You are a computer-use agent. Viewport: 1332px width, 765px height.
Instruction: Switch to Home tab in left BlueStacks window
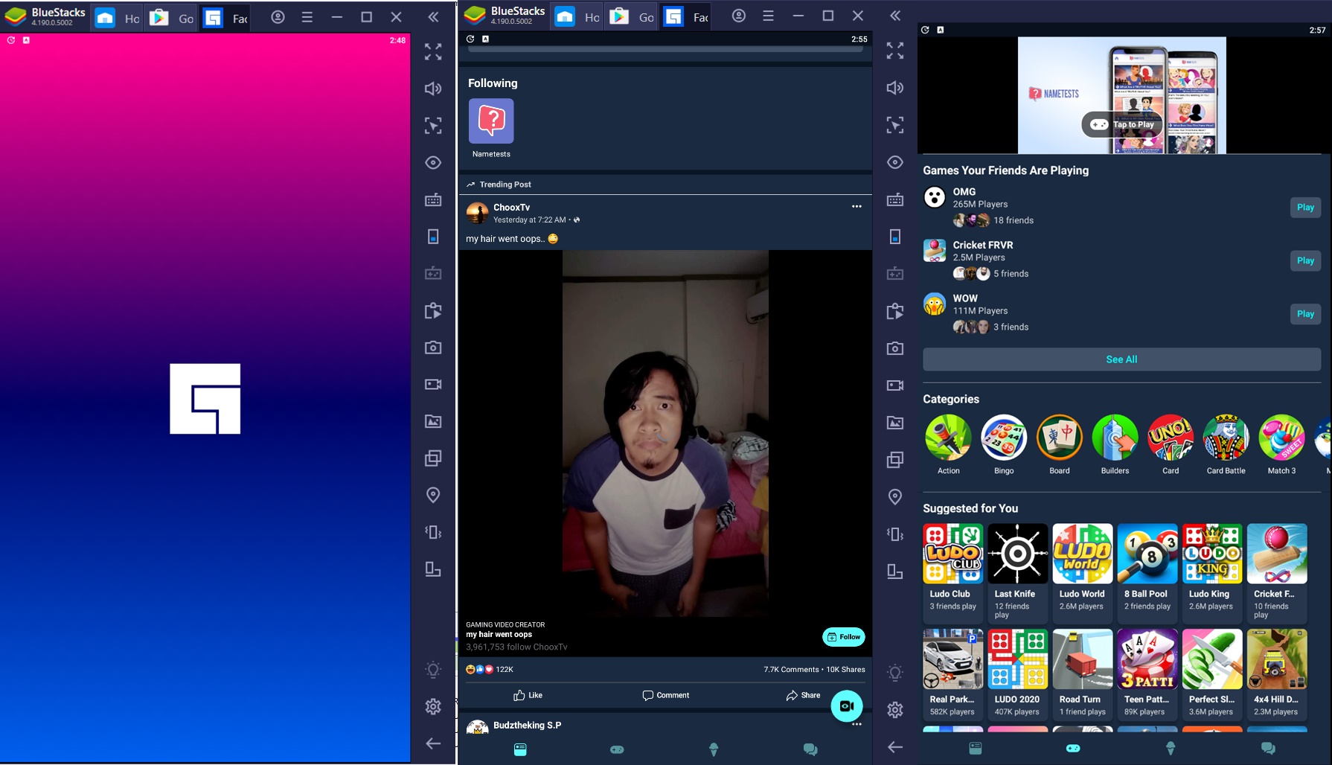point(118,18)
